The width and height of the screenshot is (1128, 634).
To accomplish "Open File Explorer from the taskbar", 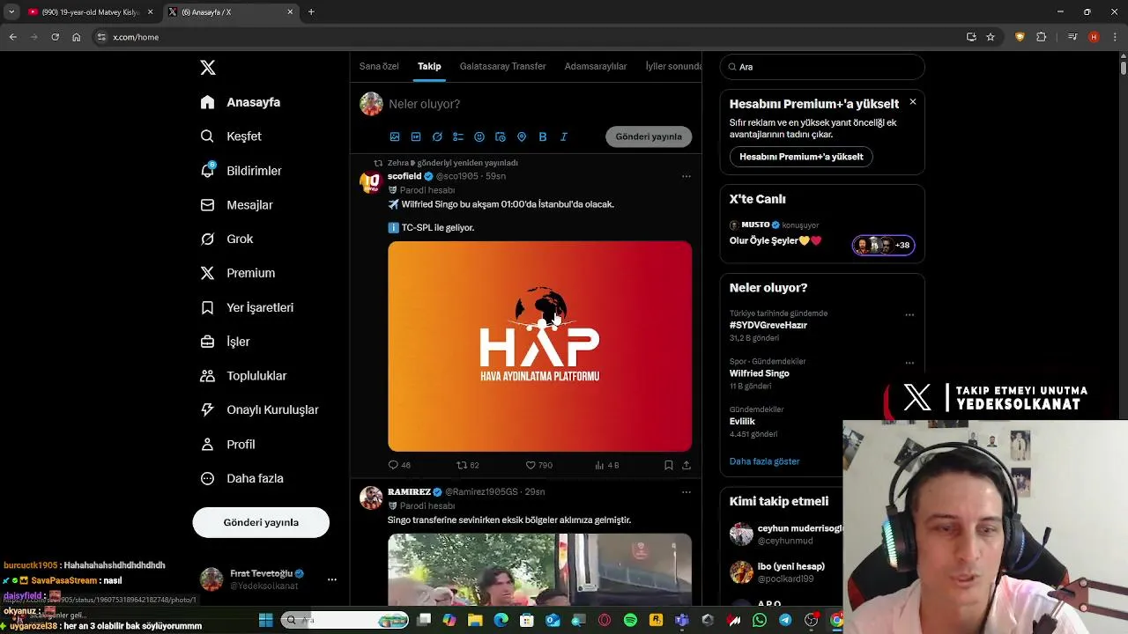I will point(475,620).
